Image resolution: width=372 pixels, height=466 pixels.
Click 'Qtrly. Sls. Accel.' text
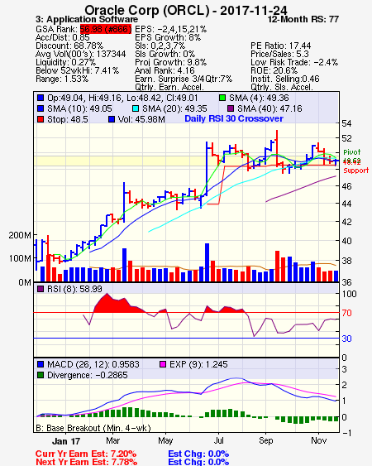[x=281, y=87]
